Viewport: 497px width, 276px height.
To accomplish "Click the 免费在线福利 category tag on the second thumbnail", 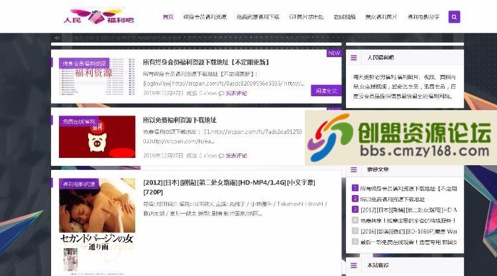I will tap(79, 121).
